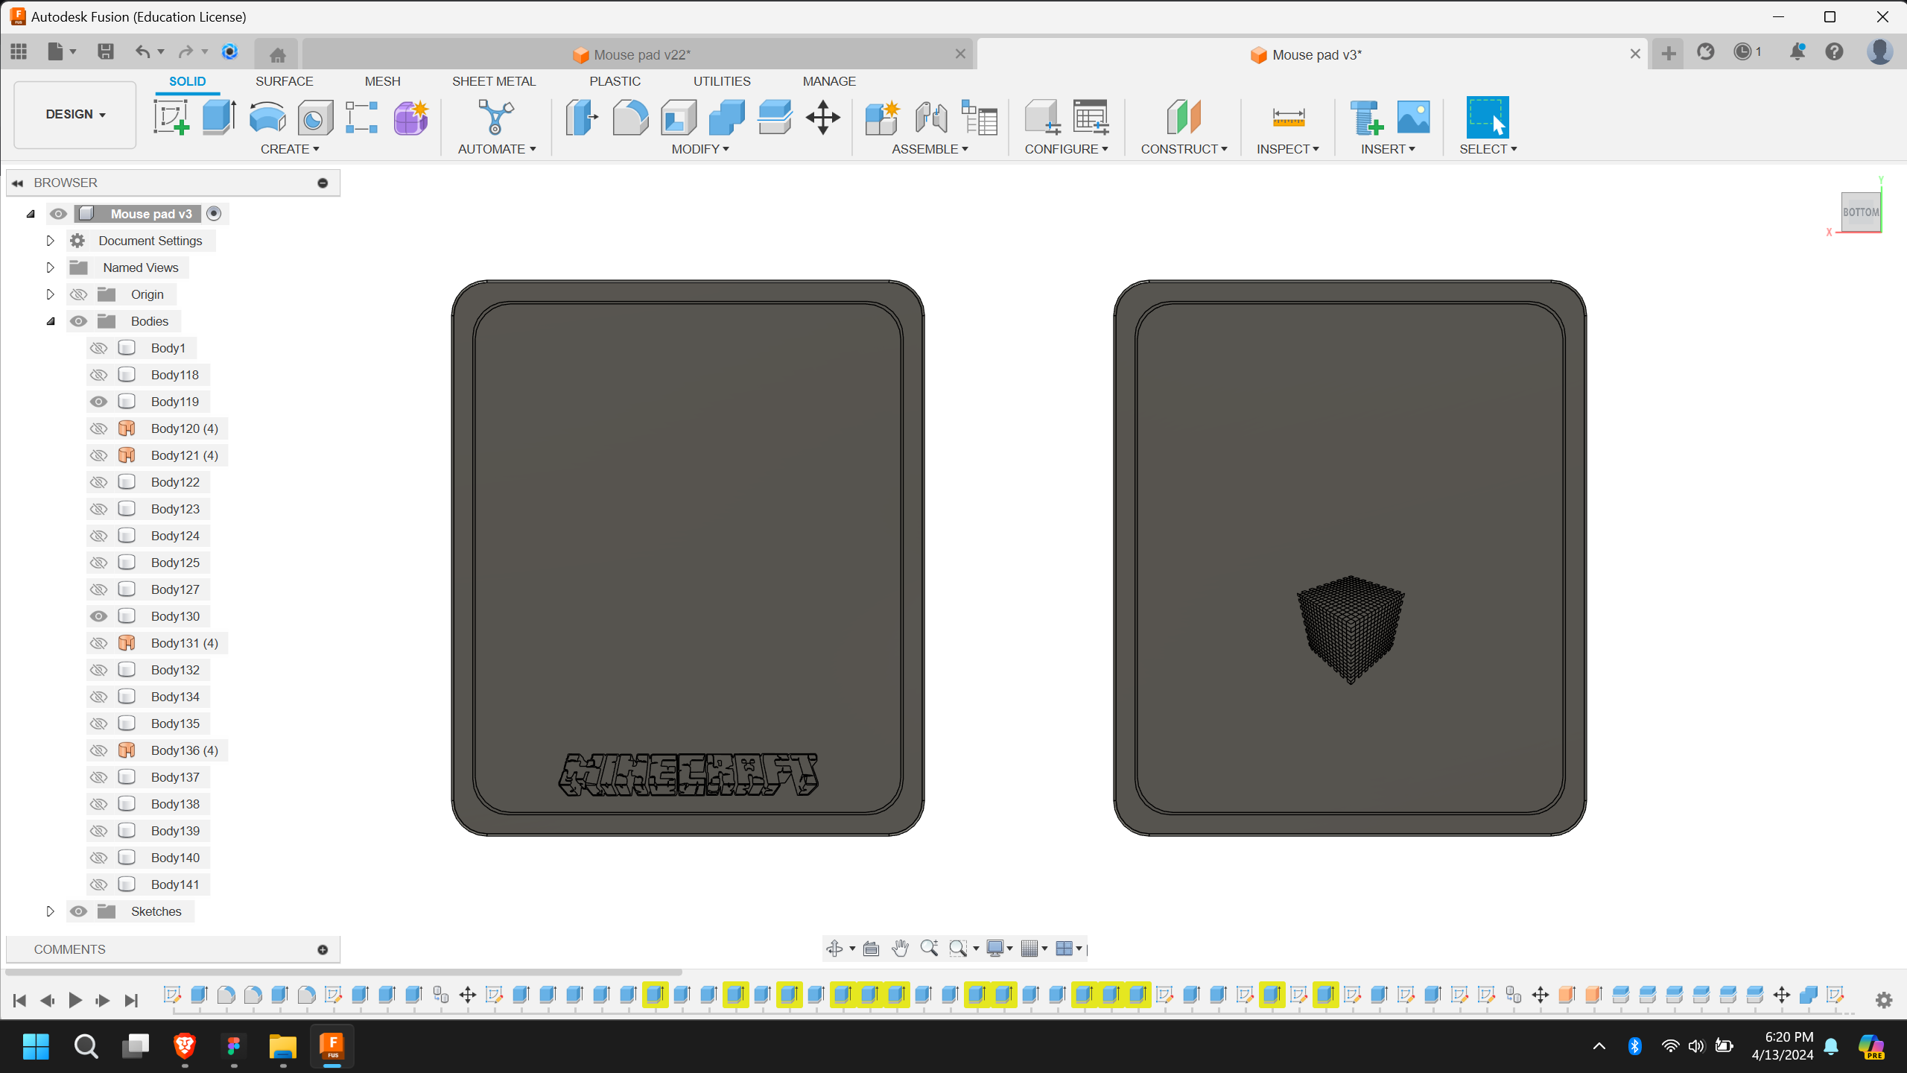Select the Move/Copy tool in toolbar
The height and width of the screenshot is (1073, 1907).
click(x=823, y=118)
